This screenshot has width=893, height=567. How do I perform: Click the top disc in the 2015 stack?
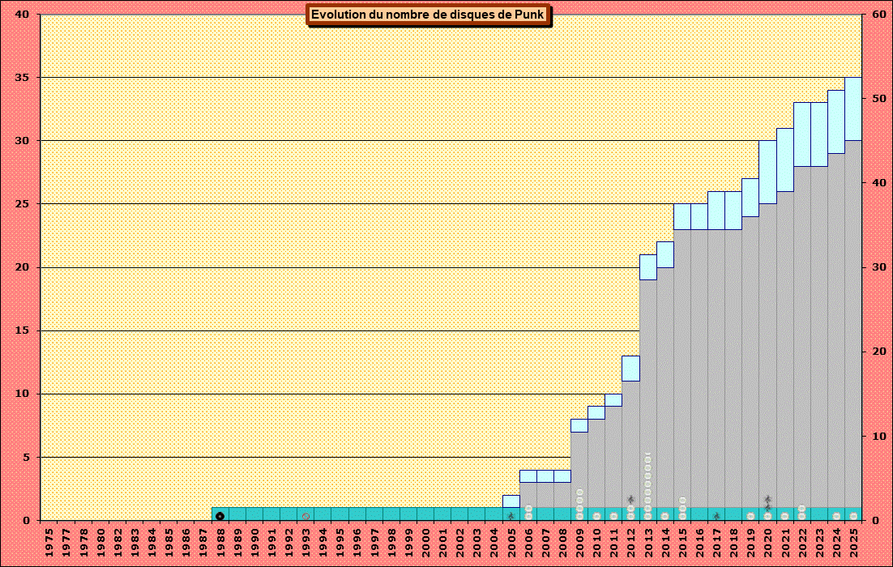[682, 501]
